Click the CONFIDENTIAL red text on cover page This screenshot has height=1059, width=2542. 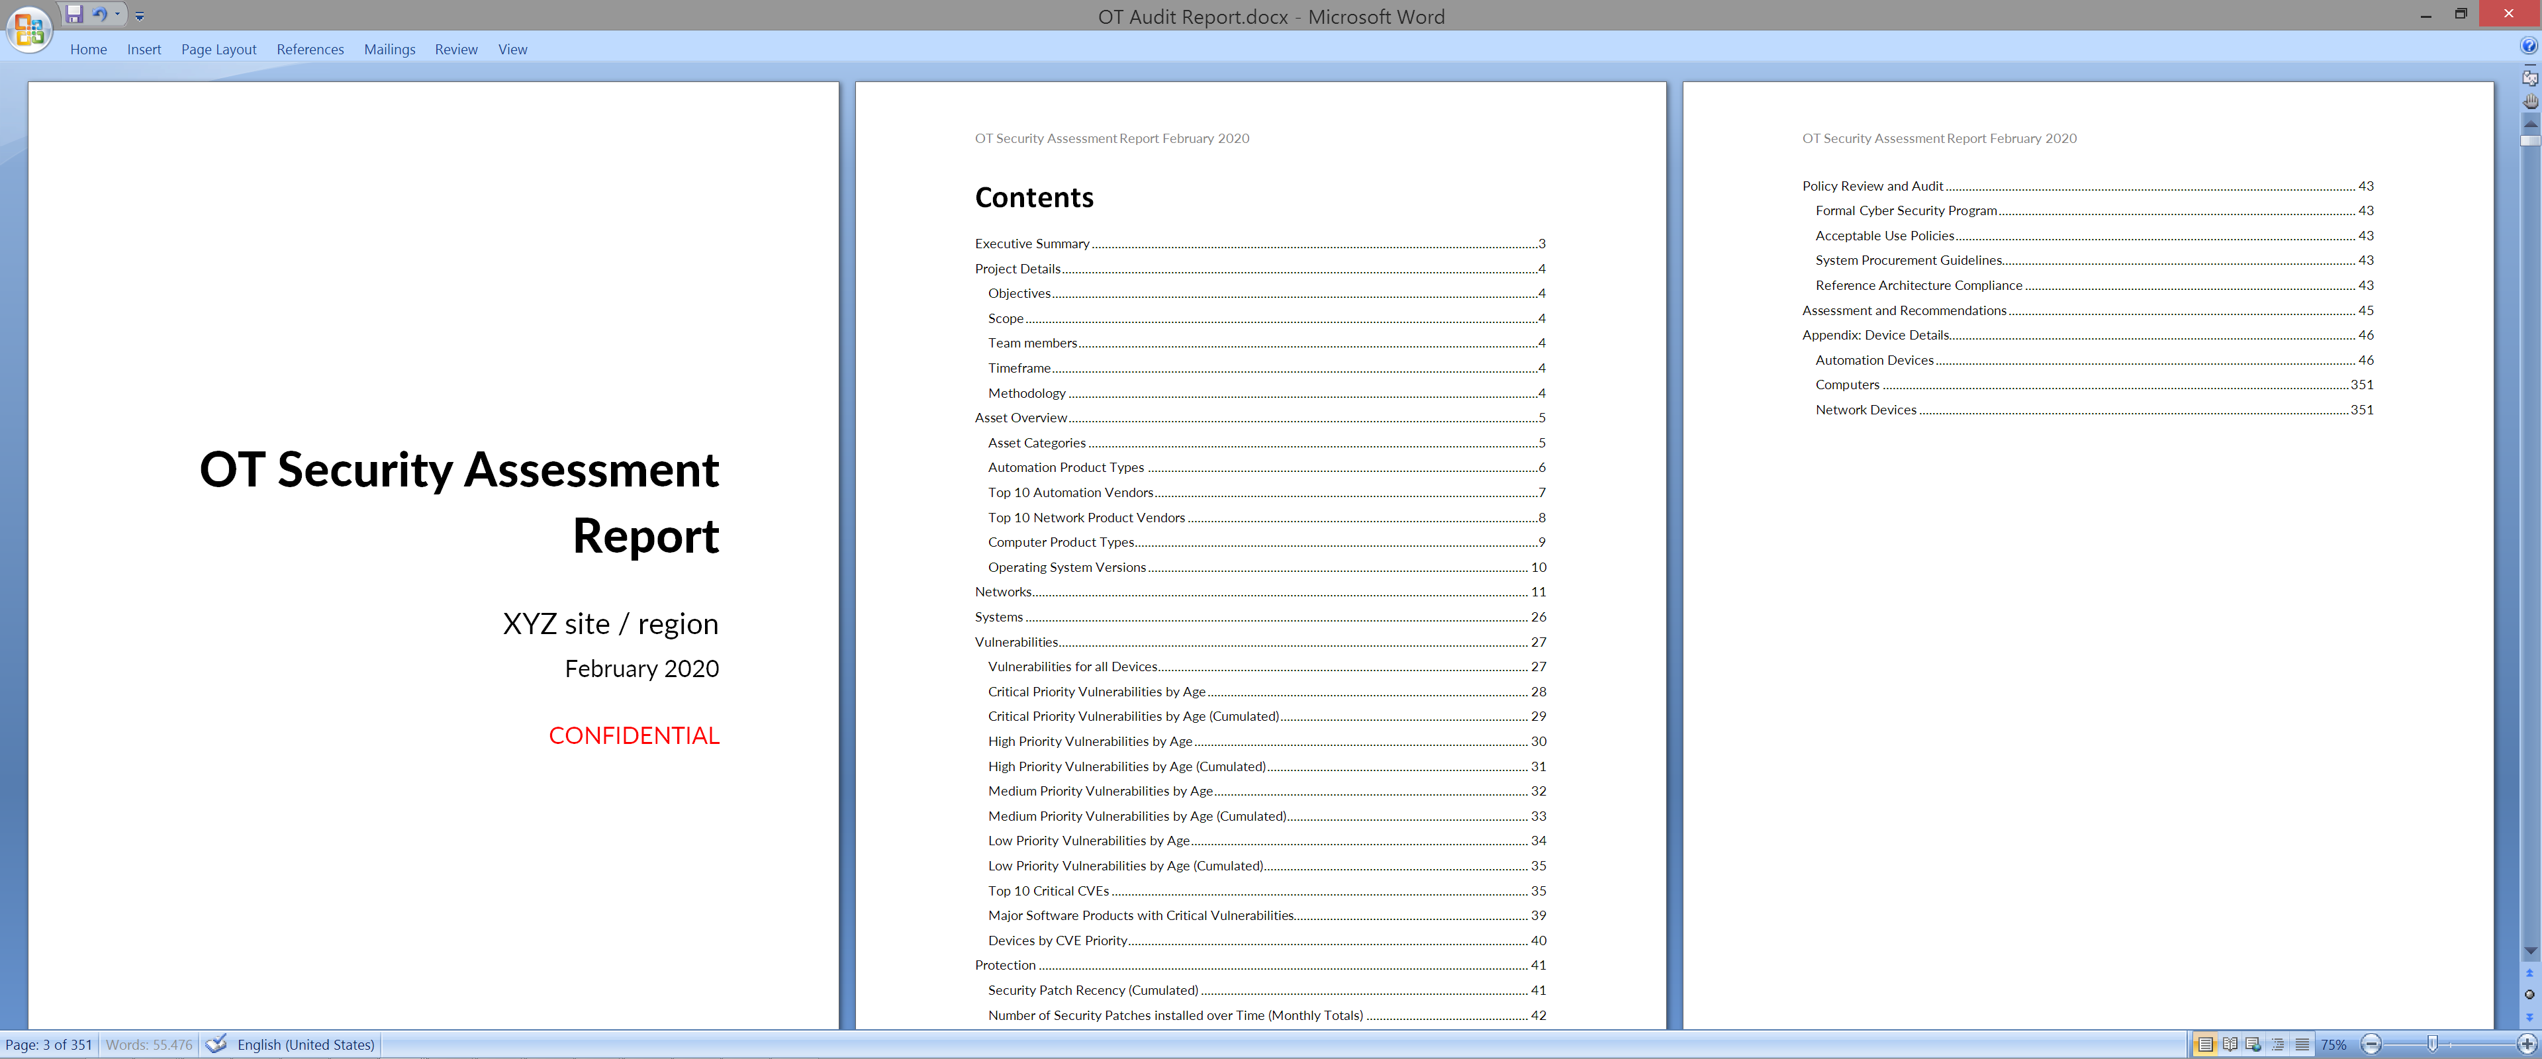pos(634,736)
